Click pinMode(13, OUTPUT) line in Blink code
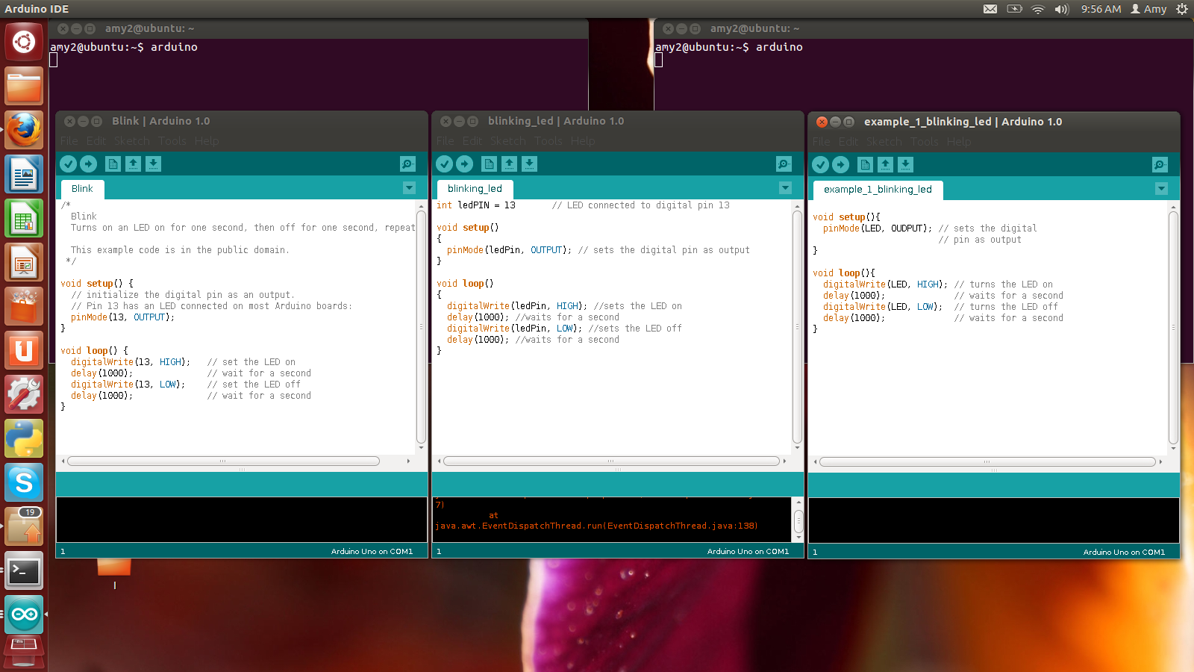The width and height of the screenshot is (1194, 672). coord(122,317)
